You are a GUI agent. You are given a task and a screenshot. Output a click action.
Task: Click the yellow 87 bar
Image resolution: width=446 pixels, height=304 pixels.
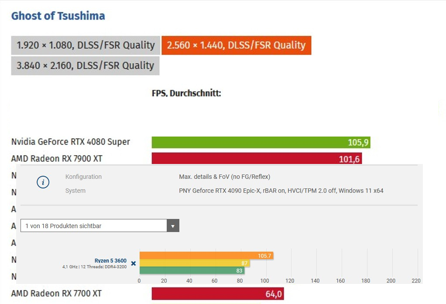pyautogui.click(x=195, y=263)
